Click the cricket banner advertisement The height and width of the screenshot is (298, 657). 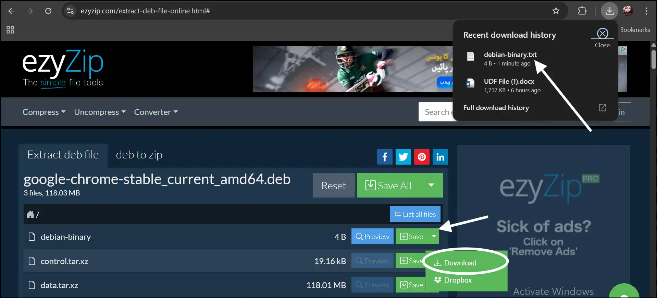pos(353,69)
